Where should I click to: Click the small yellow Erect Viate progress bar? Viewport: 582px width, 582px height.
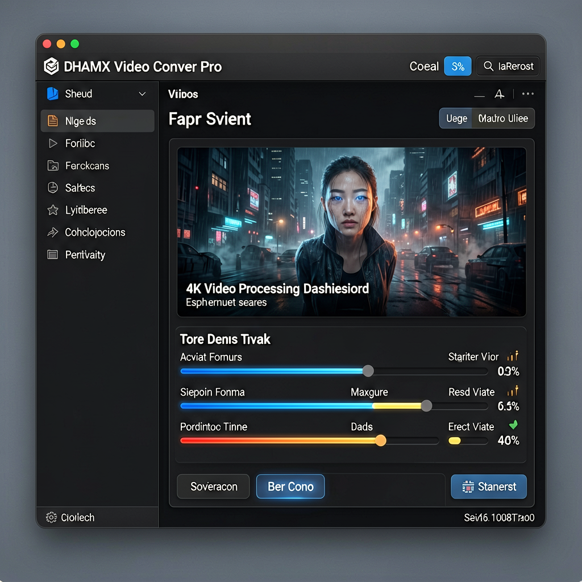tap(468, 440)
